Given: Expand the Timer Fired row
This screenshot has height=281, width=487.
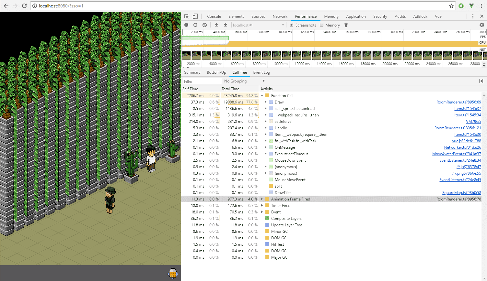Looking at the screenshot, I should 262,206.
